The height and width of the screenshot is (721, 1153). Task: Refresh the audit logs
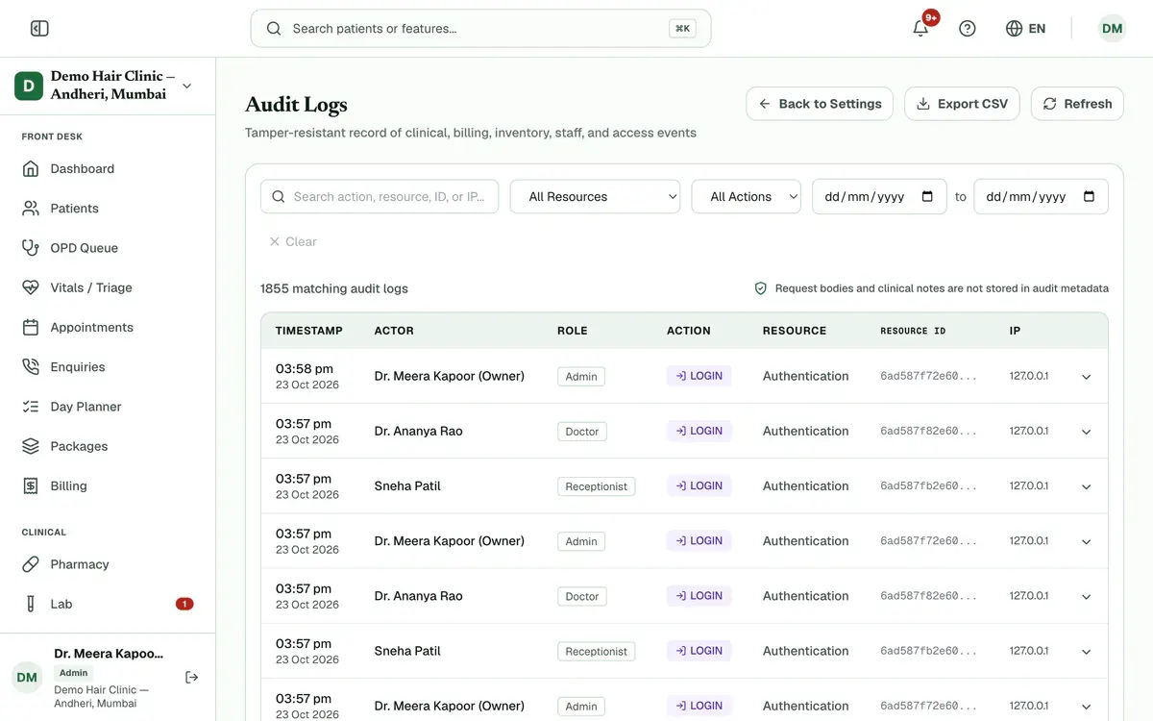(x=1077, y=104)
